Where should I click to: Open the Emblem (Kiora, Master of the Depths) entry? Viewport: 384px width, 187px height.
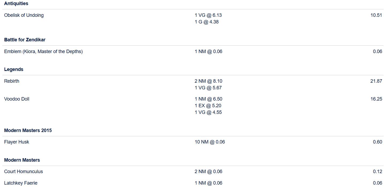pyautogui.click(x=43, y=51)
